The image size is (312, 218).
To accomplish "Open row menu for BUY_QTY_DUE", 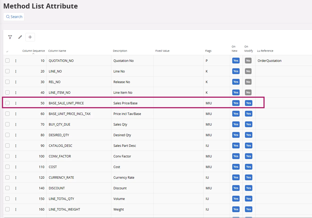I will 16,124.
